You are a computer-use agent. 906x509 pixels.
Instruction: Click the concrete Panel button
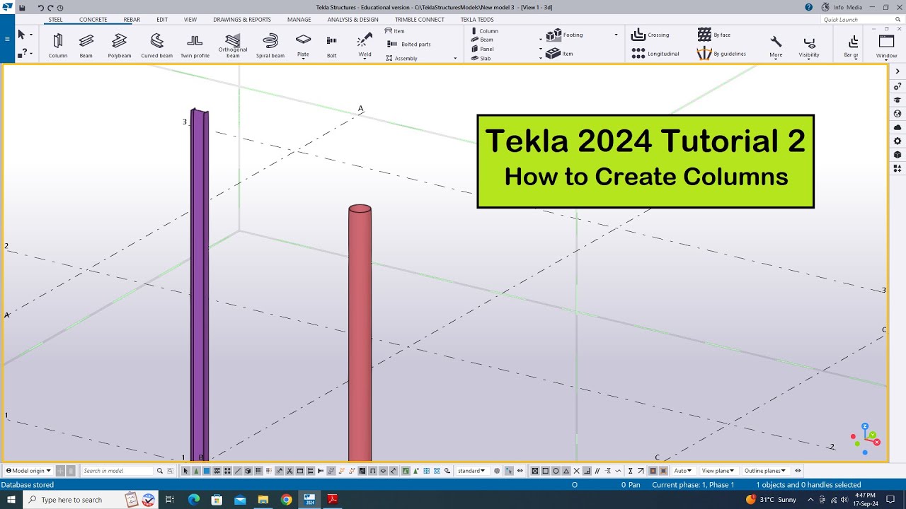483,49
